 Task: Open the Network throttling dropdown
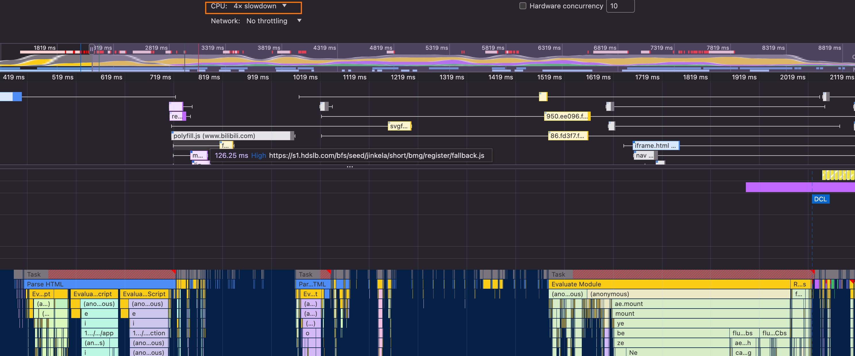click(267, 21)
